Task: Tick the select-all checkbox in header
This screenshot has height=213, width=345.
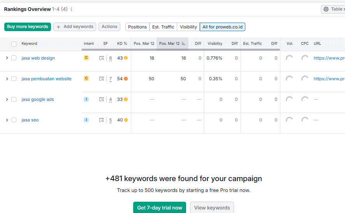Action: tap(14, 44)
